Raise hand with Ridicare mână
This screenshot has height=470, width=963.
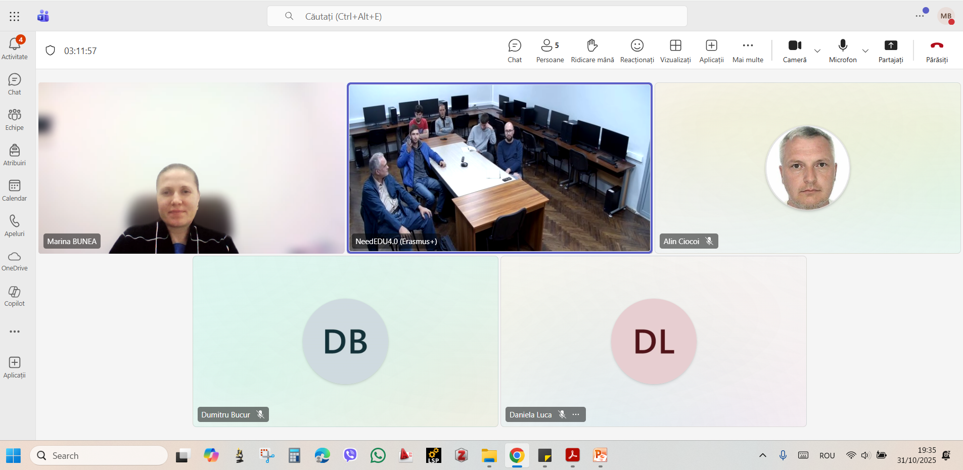click(x=592, y=51)
